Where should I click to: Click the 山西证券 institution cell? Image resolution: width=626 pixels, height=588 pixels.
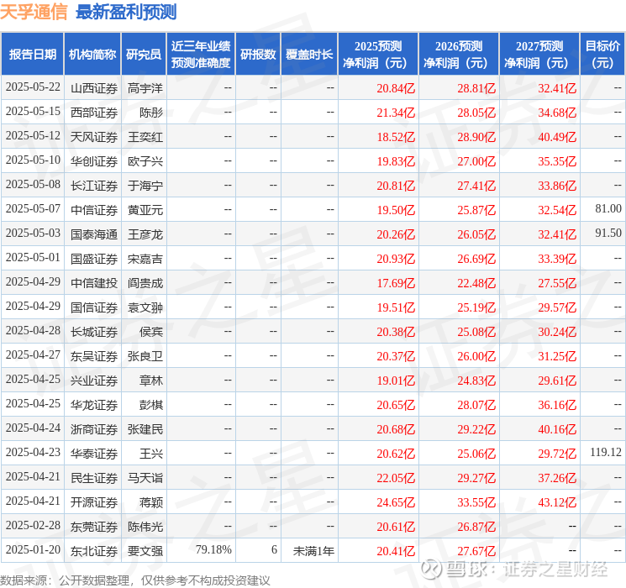pos(94,88)
